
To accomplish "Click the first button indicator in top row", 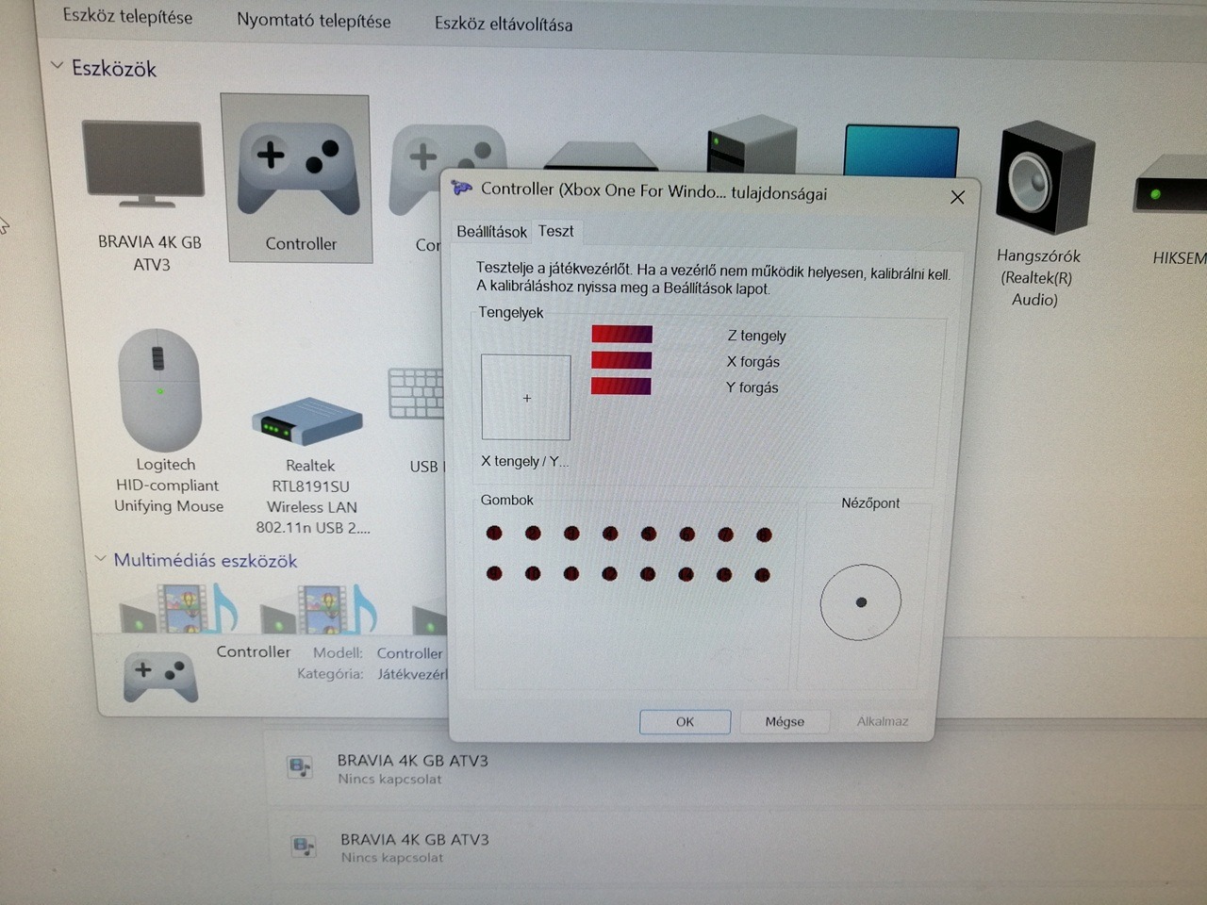I will (494, 534).
